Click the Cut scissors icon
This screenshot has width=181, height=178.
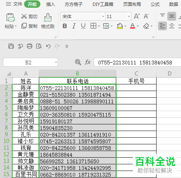pyautogui.click(x=24, y=16)
